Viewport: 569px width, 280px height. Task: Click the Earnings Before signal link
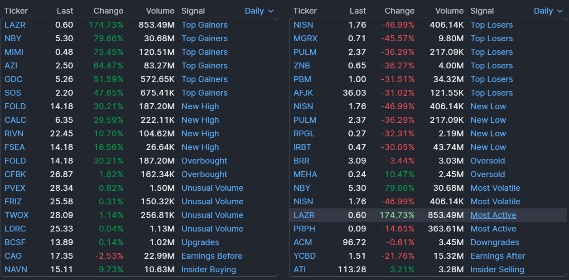(212, 256)
